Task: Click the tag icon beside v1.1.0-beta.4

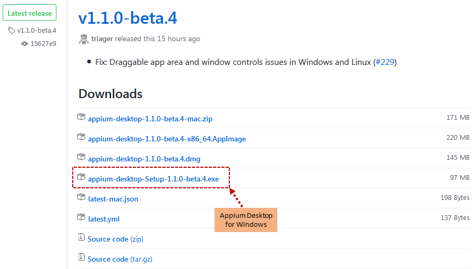Action: (x=12, y=30)
